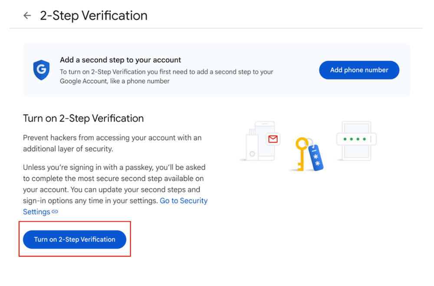
Task: Click the Turn on 2-Step Verification section heading
Action: (83, 118)
